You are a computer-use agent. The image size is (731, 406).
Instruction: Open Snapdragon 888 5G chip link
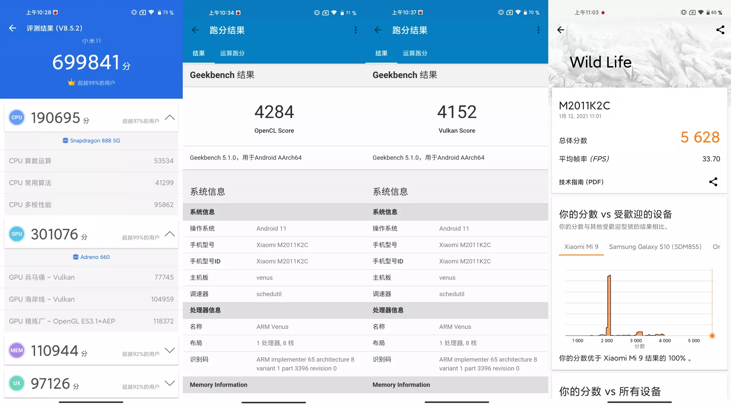[x=91, y=141]
